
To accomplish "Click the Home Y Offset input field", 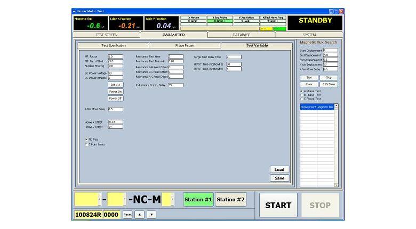I will 115,127.
